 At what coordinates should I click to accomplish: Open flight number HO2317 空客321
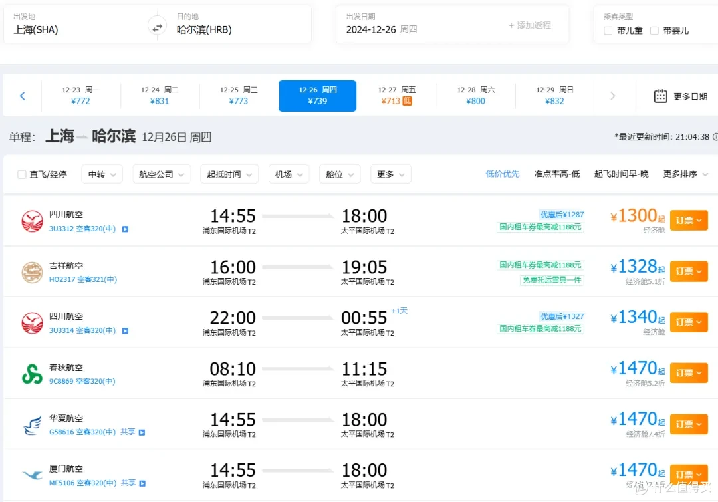point(83,279)
